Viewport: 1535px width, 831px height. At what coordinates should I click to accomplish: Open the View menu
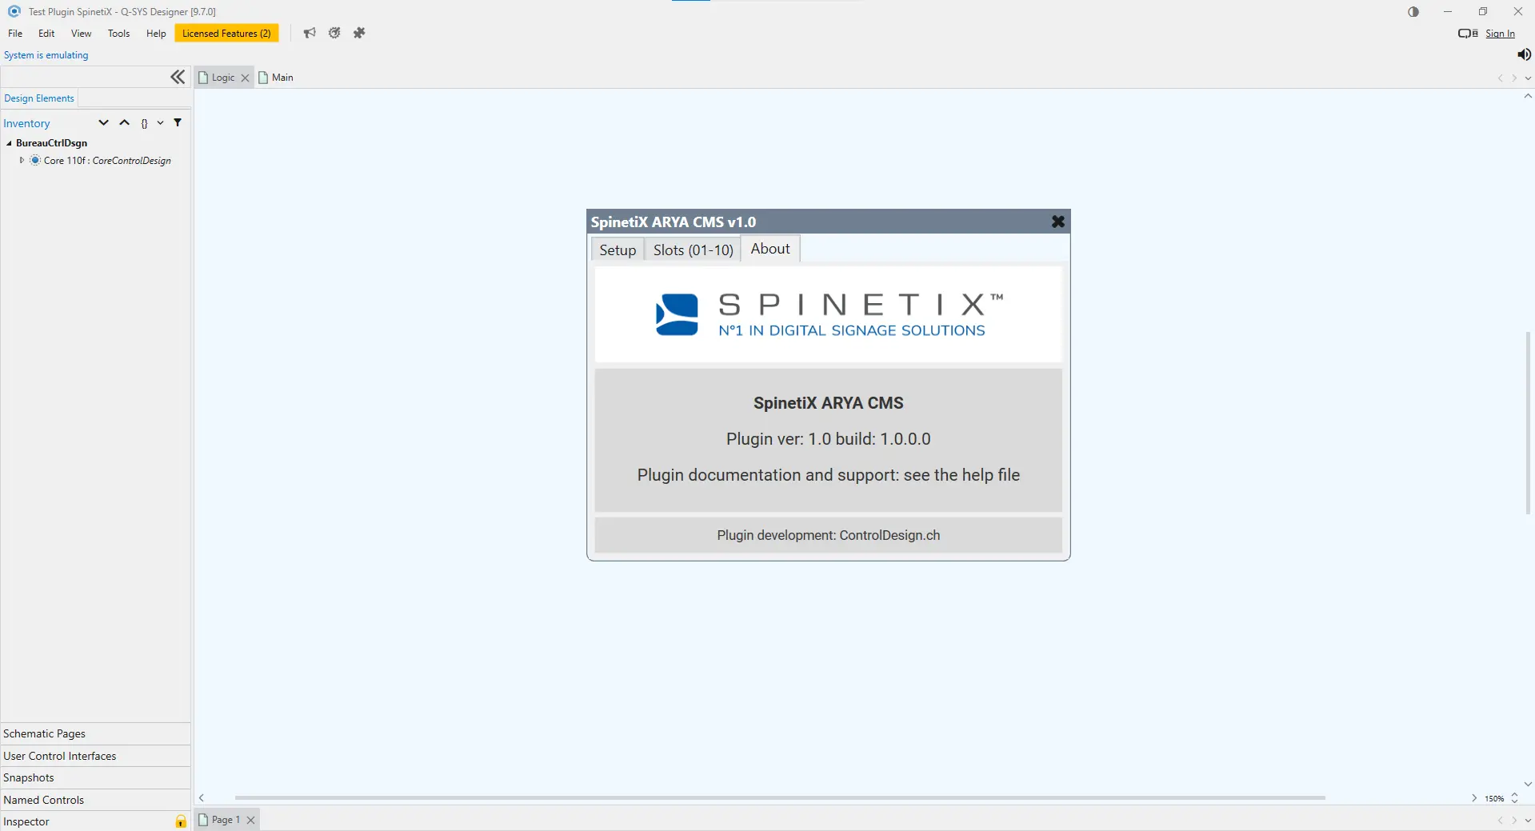[81, 34]
